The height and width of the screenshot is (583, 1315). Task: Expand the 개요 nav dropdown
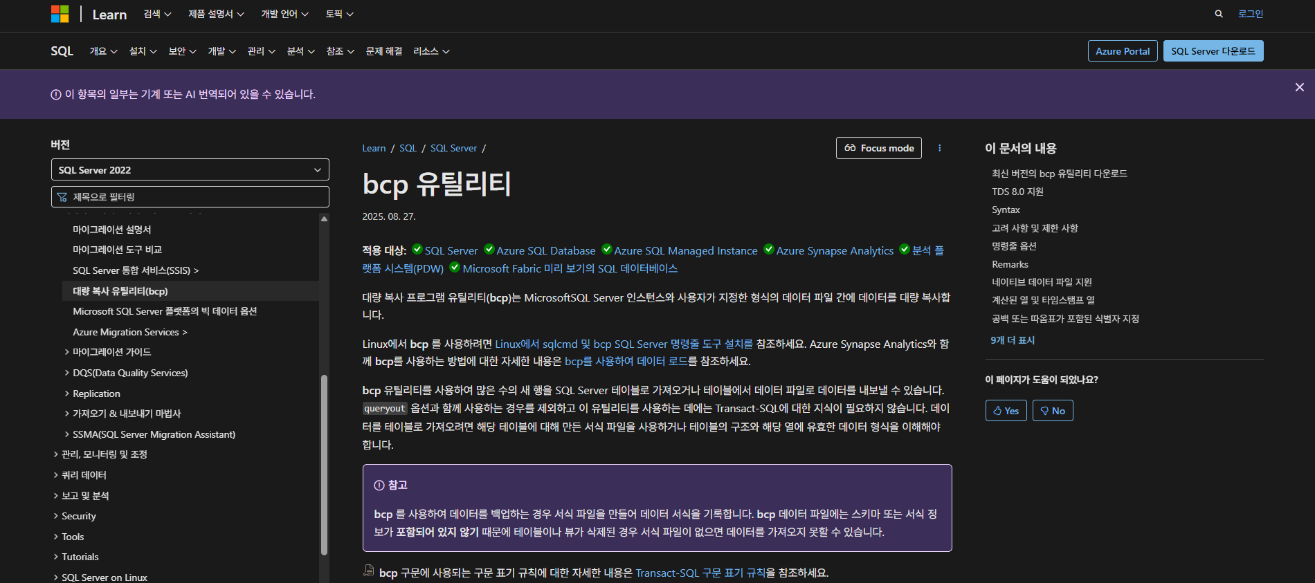(x=103, y=51)
